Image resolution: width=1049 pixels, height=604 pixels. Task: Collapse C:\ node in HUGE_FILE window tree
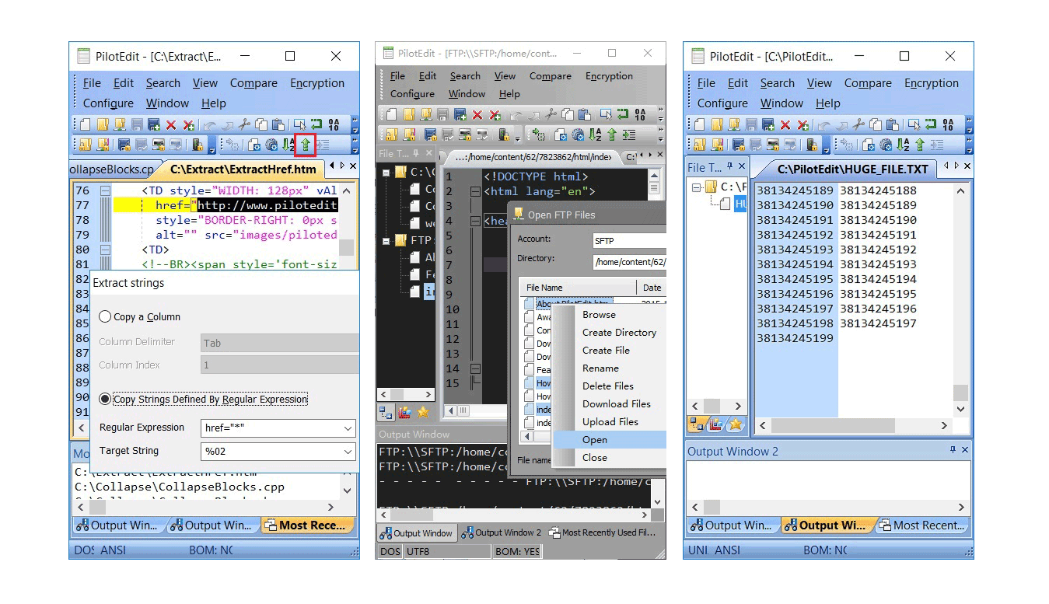point(696,187)
